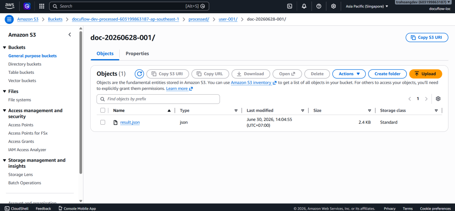Collapse the Buckets section
455x211 pixels.
(5, 47)
